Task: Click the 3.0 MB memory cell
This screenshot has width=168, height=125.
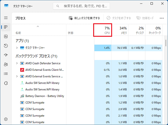Action: 120,70
